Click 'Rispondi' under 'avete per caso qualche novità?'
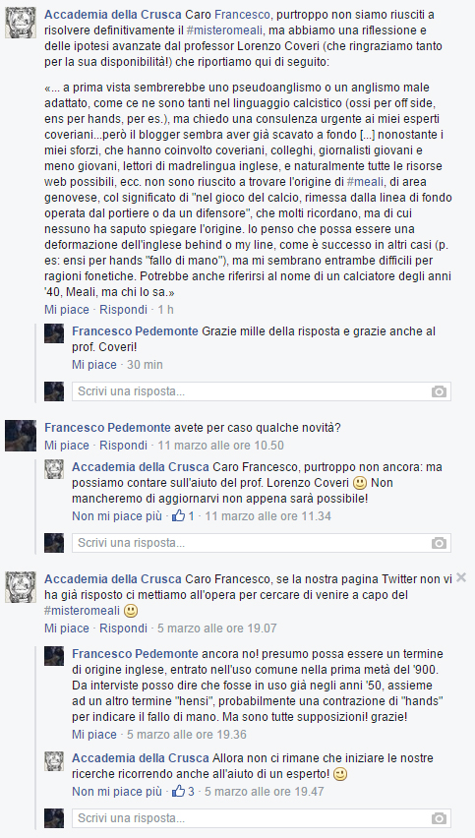The height and width of the screenshot is (838, 475). [123, 446]
